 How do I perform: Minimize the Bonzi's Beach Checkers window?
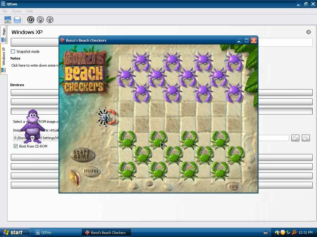239,40
